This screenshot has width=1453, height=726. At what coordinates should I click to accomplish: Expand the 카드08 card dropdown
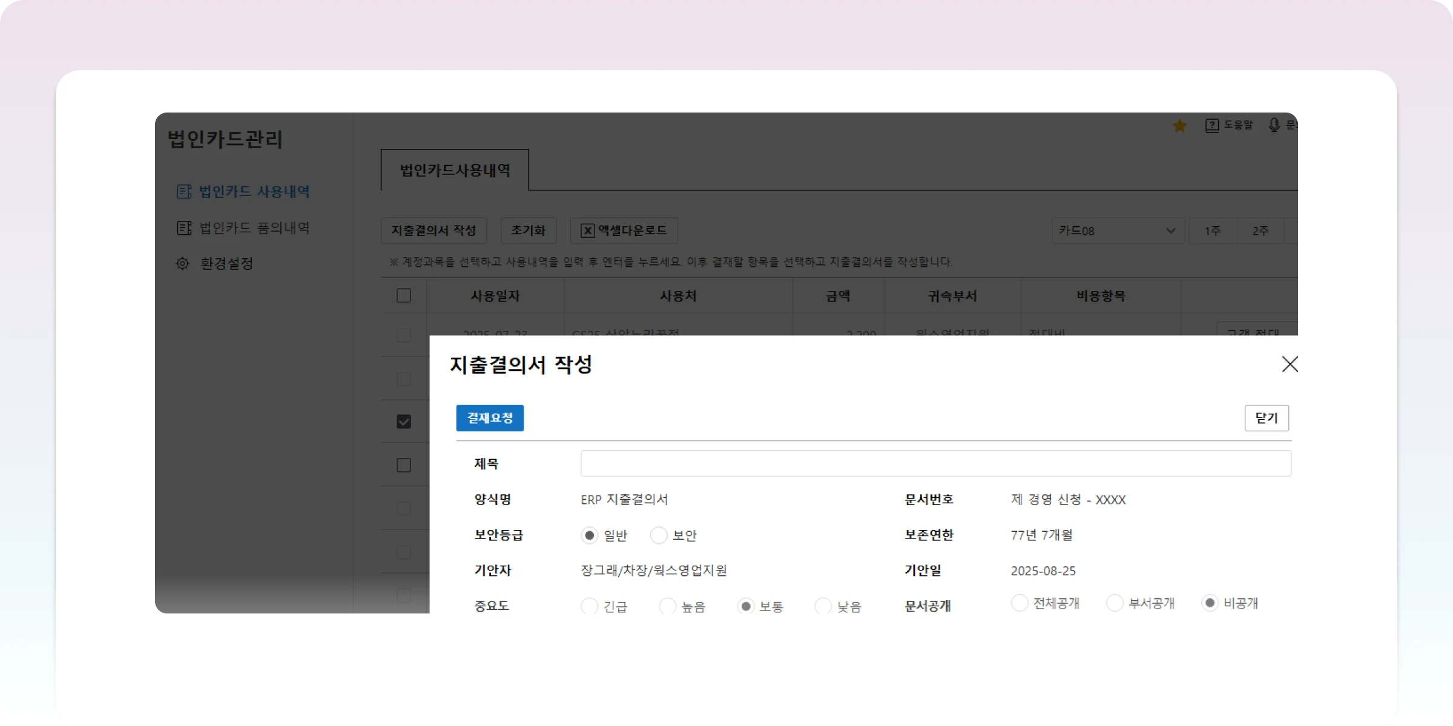(1118, 231)
